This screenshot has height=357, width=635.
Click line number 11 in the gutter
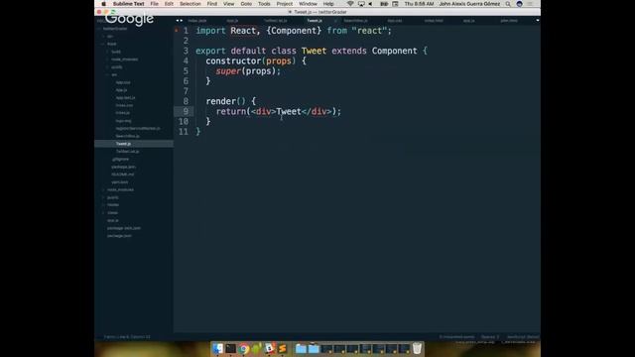point(183,132)
